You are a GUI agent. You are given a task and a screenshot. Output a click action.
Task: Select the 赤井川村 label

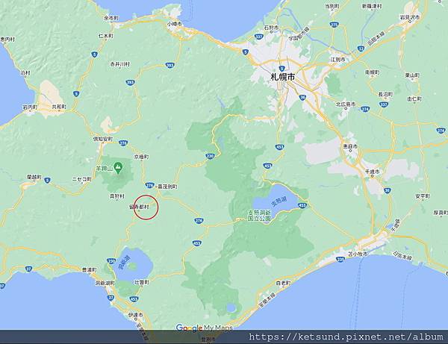coord(120,64)
